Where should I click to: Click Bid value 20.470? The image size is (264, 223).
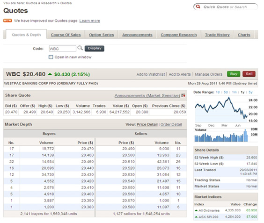pyautogui.click(x=11, y=112)
